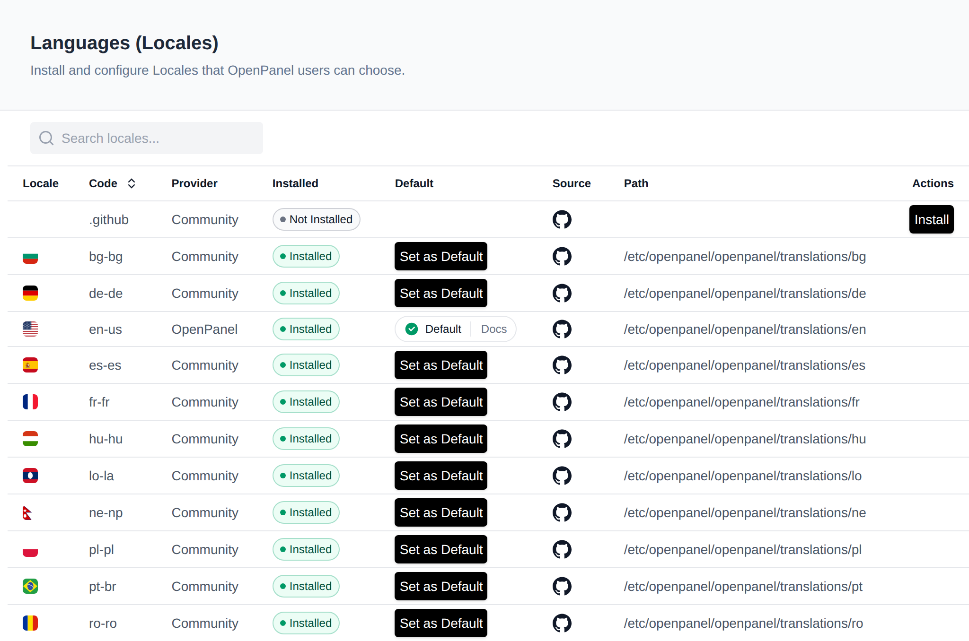Install the .github locale
969x641 pixels.
[x=931, y=219]
